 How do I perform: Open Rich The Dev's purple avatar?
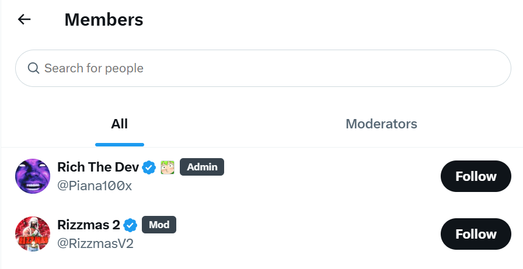click(33, 176)
